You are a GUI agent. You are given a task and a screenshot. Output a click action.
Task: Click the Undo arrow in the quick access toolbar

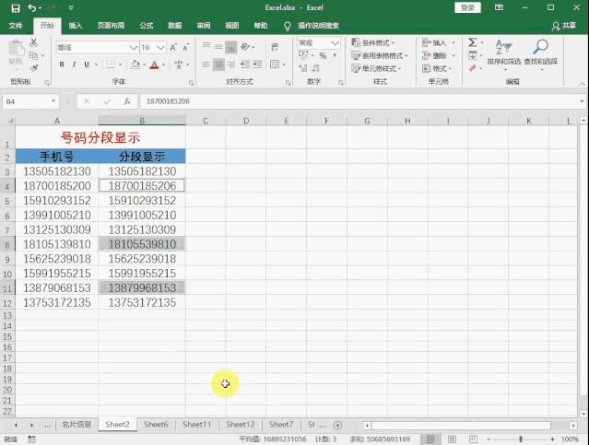coord(32,8)
